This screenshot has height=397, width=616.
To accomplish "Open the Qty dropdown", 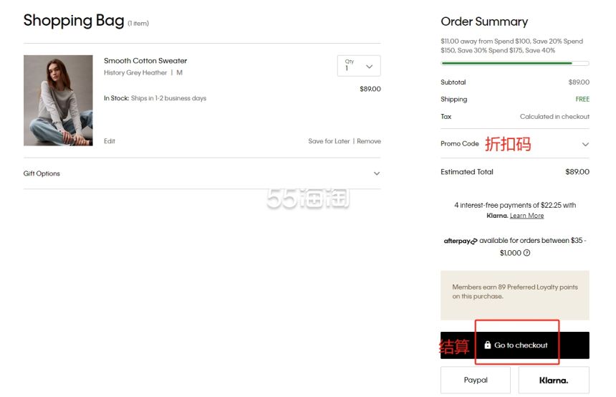I will pos(359,66).
